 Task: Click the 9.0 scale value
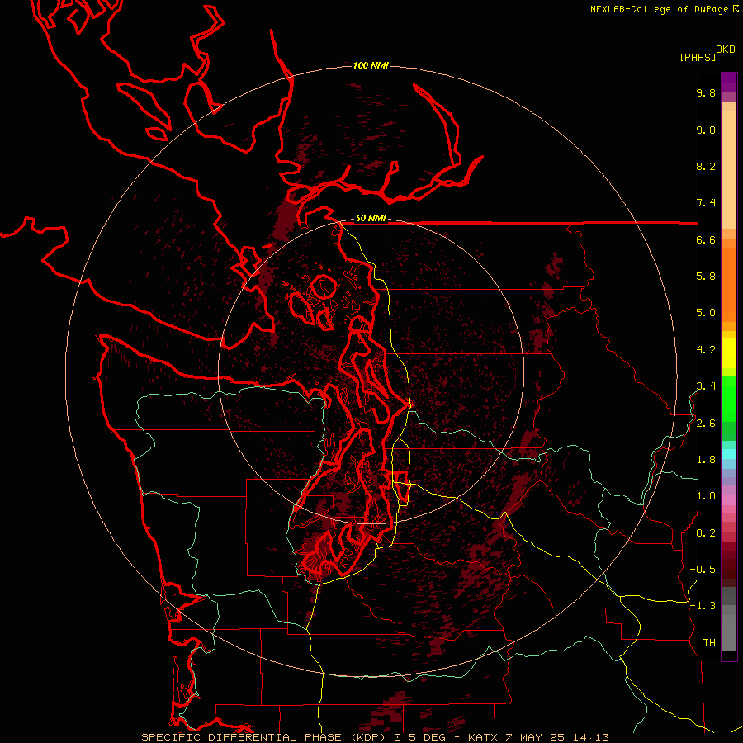point(706,130)
